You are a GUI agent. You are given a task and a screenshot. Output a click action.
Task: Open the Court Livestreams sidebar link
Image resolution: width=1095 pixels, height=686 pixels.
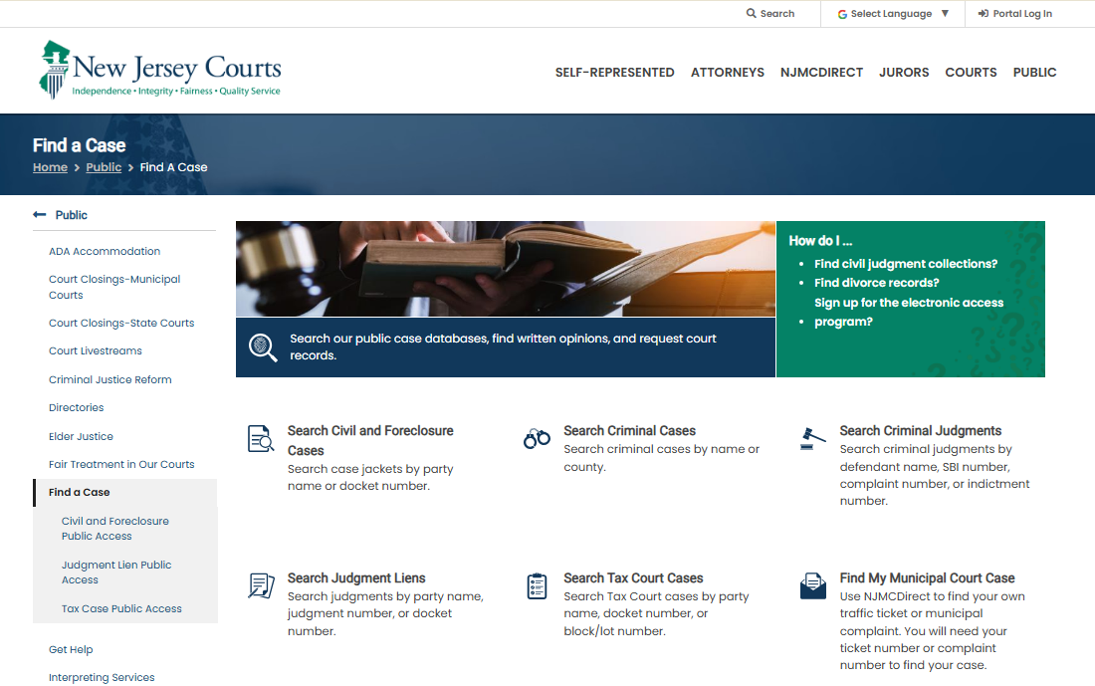coord(95,350)
